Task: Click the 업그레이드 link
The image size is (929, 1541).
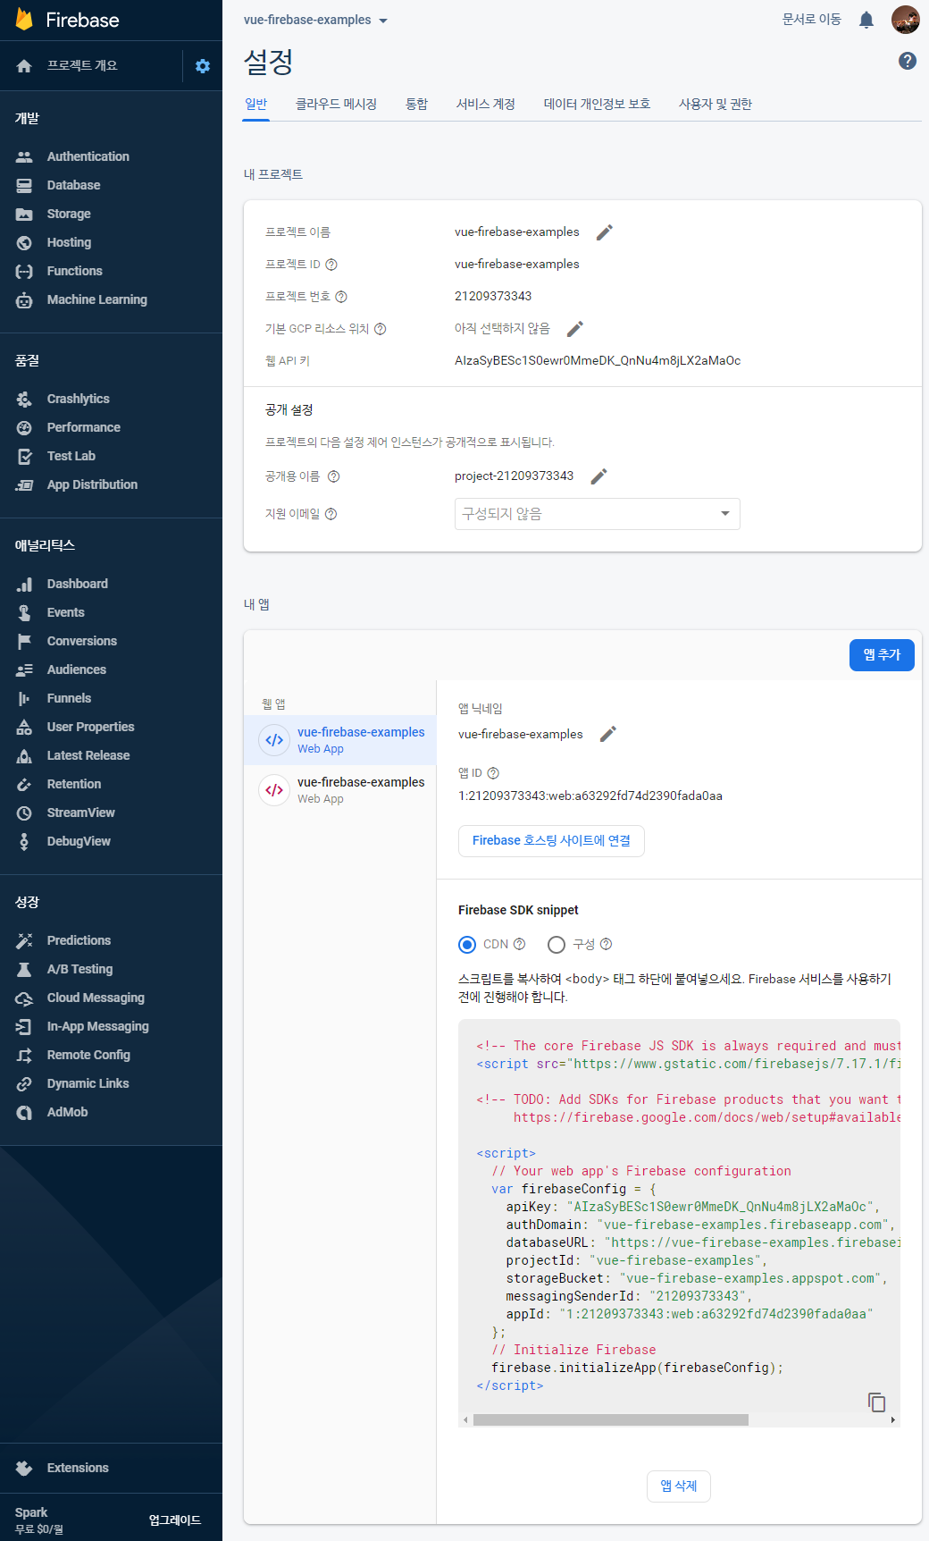Action: (175, 1520)
